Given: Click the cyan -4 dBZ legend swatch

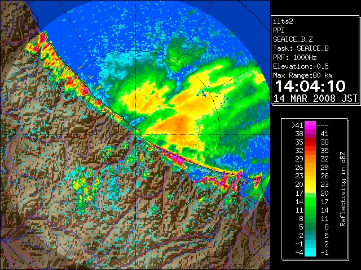Looking at the screenshot, I should tap(310, 253).
